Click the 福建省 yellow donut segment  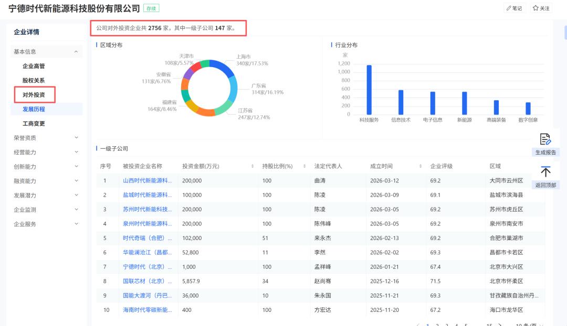[x=191, y=106]
